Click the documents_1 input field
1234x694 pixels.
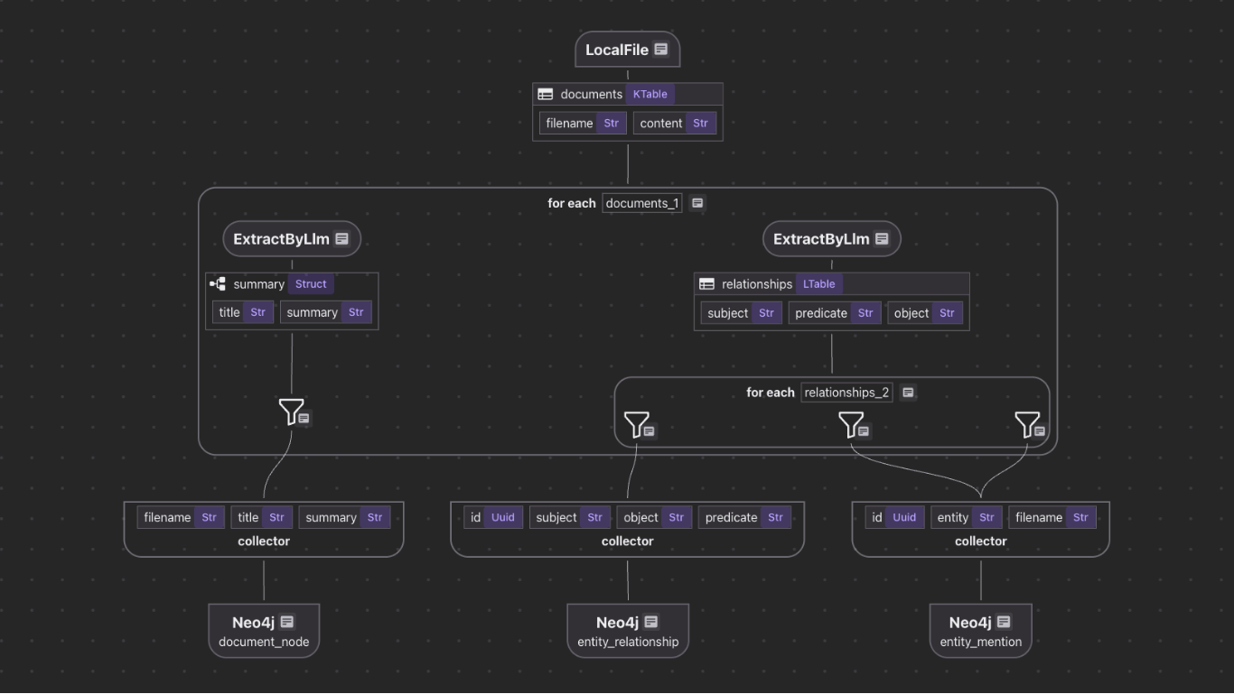pyautogui.click(x=641, y=202)
